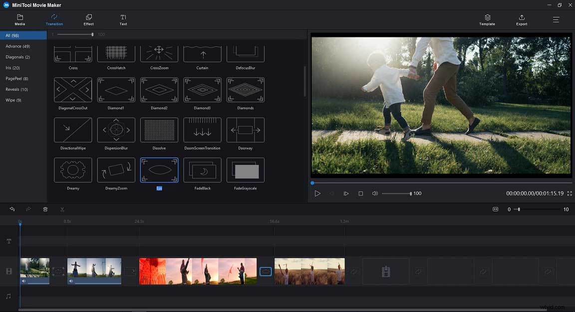
Task: Toggle the speaker icon on the second clip
Action: (x=72, y=281)
